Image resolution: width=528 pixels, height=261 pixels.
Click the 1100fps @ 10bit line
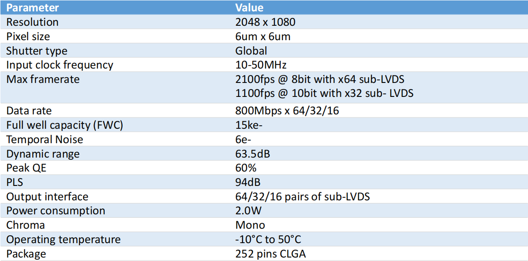(x=324, y=93)
